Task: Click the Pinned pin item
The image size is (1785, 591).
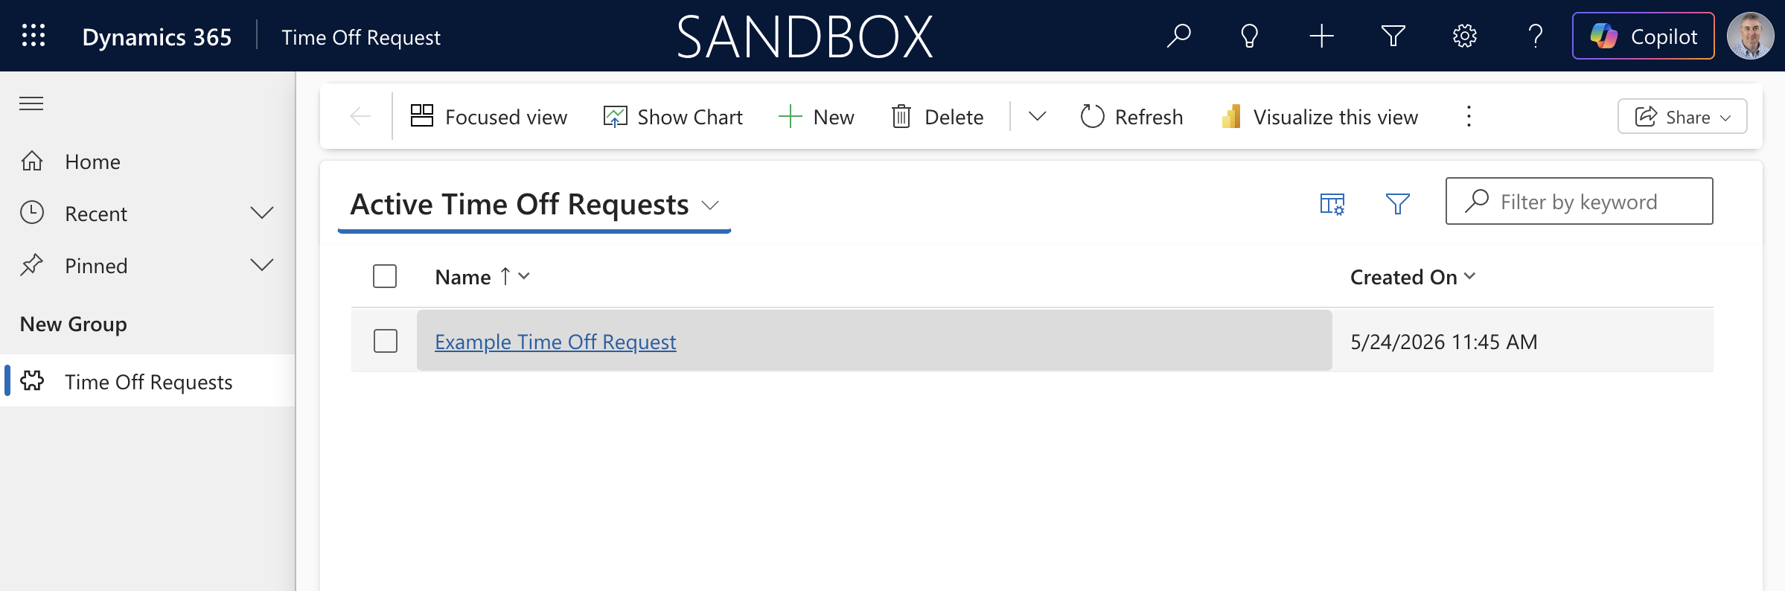Action: point(96,266)
